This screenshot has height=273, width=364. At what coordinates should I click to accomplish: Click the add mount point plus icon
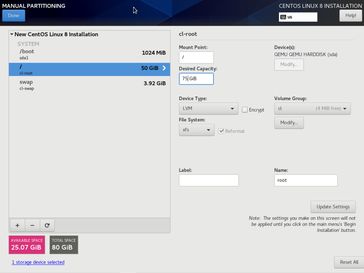[x=17, y=226]
